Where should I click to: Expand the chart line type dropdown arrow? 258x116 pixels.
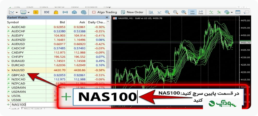coord(17,13)
